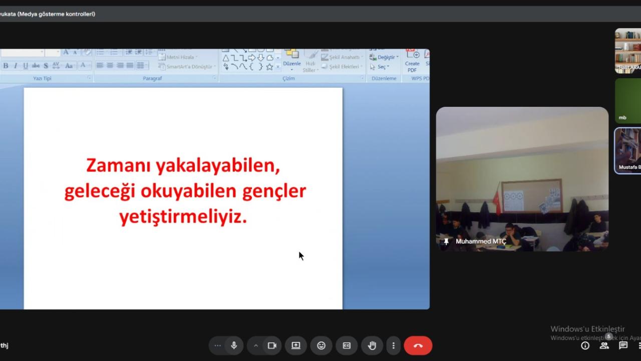Open Change Case Aa dropdown

[x=70, y=66]
